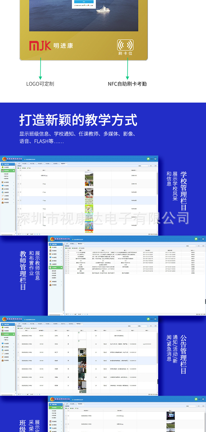Viewport: 206px width, 432px height.
Task: Go to next page in the gallery pagination bar
Action: pyautogui.click(x=35, y=234)
